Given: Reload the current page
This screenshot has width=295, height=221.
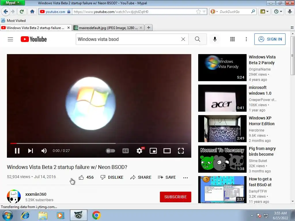Looking at the screenshot, I should click(x=22, y=12).
